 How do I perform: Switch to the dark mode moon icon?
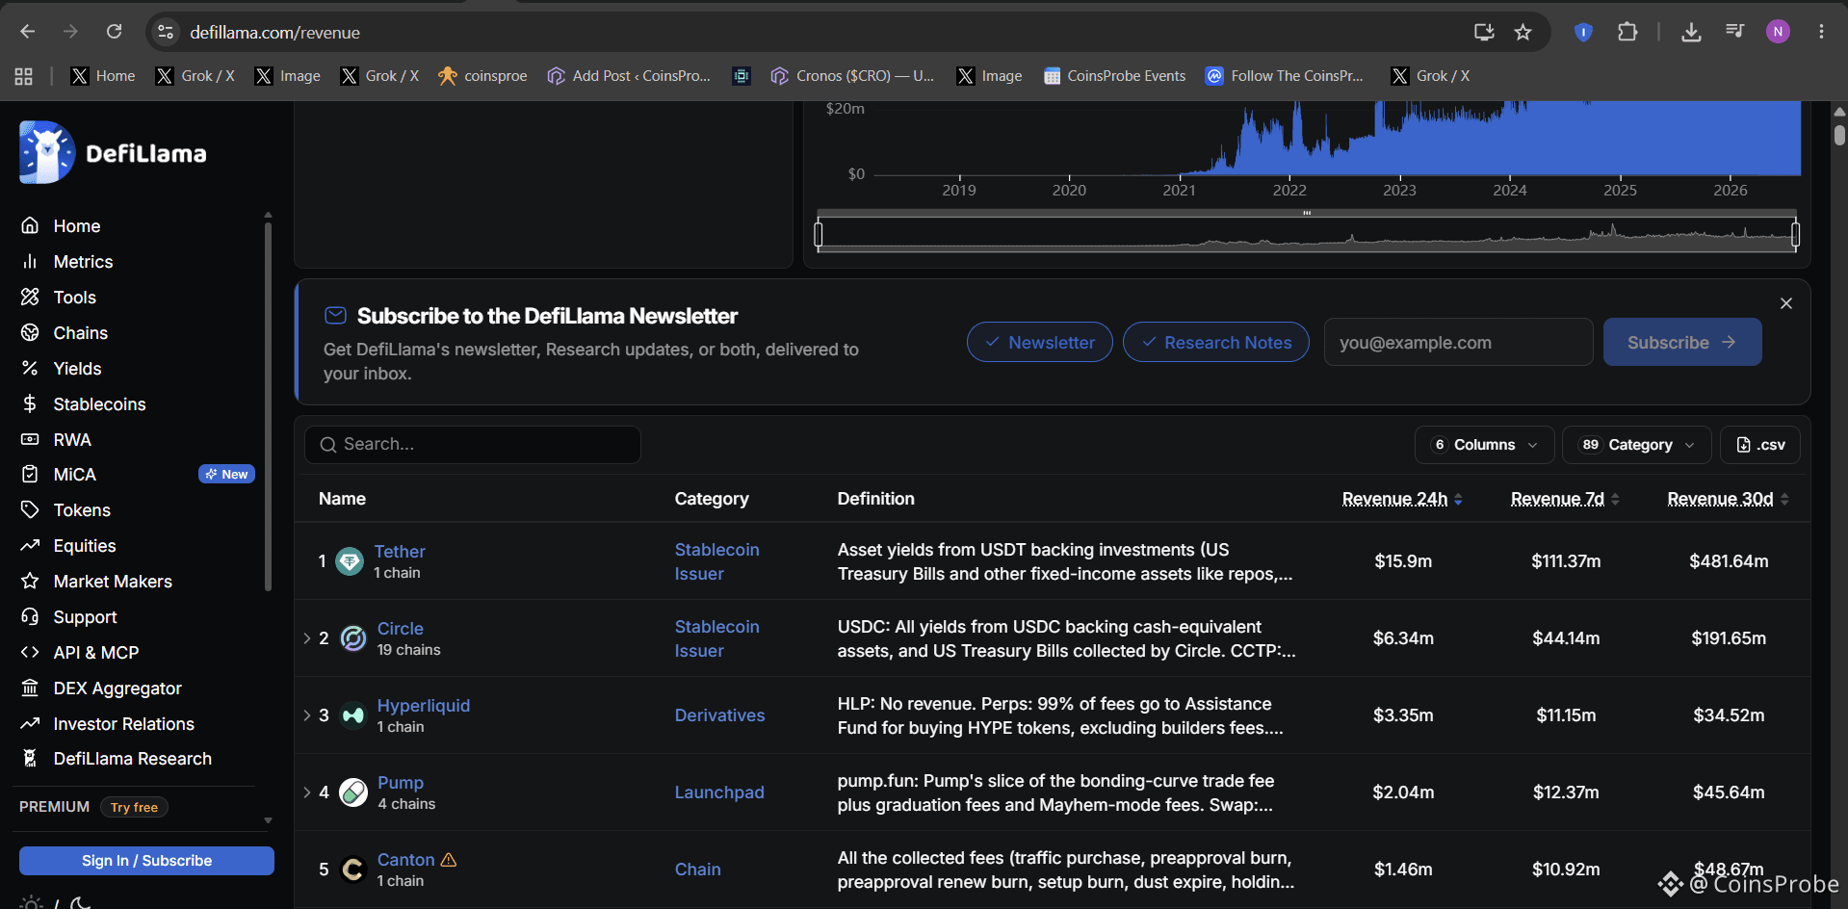81,903
